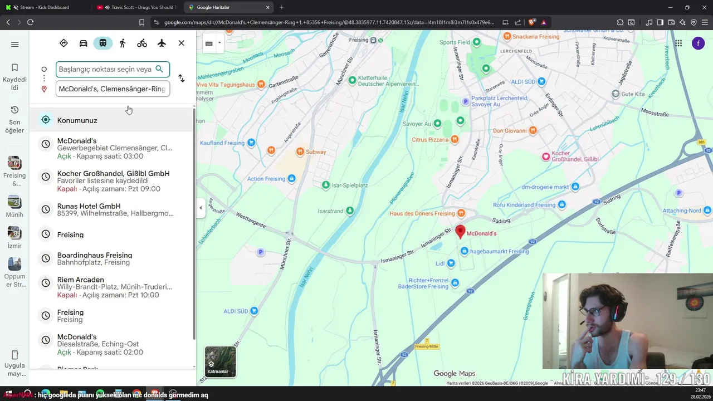The image size is (713, 401).
Task: Click the Kaufland Freising marker
Action: click(251, 143)
